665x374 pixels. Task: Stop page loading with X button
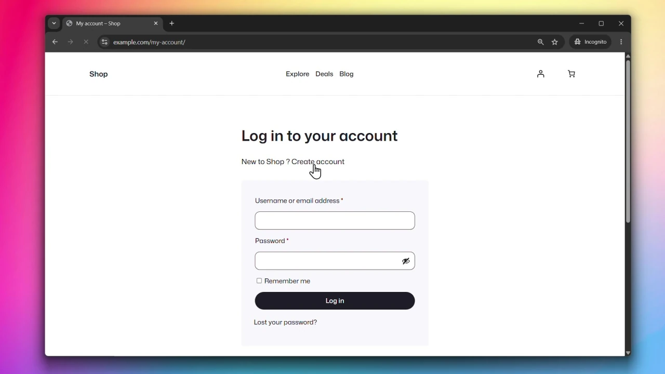tap(86, 42)
